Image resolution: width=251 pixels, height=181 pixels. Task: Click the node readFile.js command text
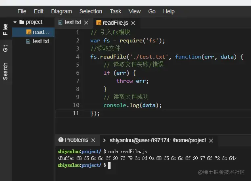[x=128, y=152]
